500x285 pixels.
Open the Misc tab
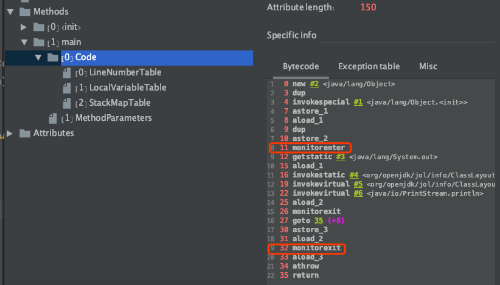coord(428,66)
